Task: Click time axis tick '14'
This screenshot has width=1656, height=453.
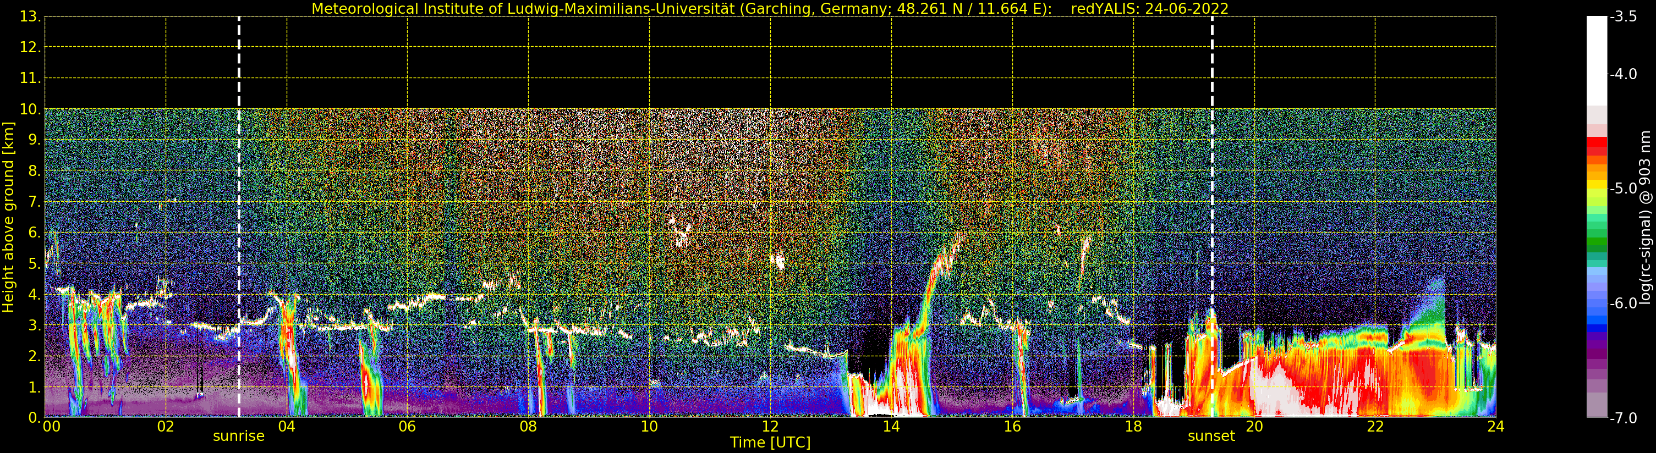Action: point(891,426)
